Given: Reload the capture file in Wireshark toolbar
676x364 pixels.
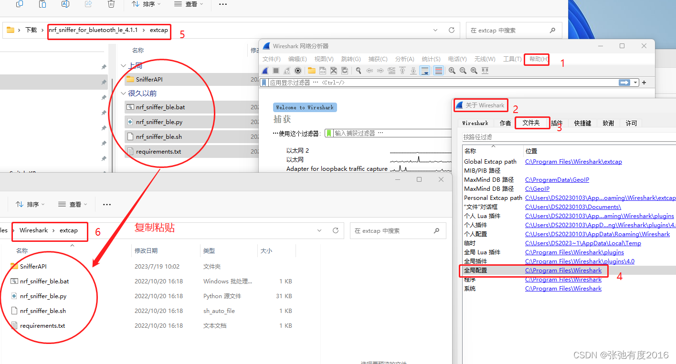Looking at the screenshot, I should pyautogui.click(x=345, y=71).
